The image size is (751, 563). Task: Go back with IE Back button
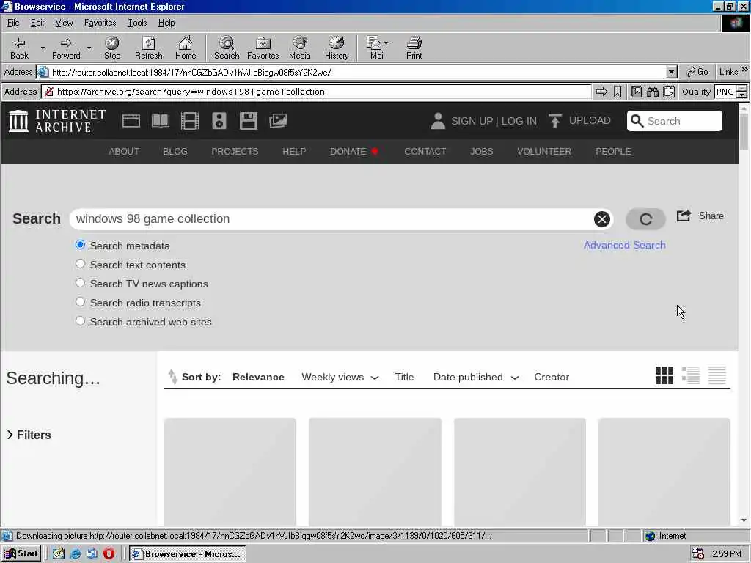coord(19,48)
